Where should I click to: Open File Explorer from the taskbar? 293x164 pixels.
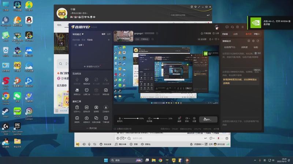coord(153,160)
